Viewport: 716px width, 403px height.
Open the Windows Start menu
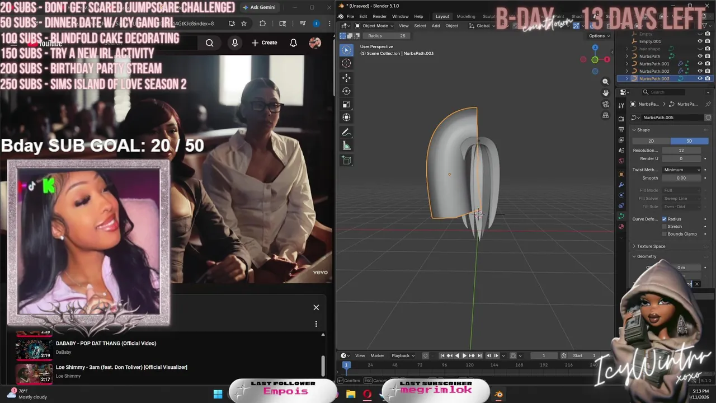pos(218,394)
